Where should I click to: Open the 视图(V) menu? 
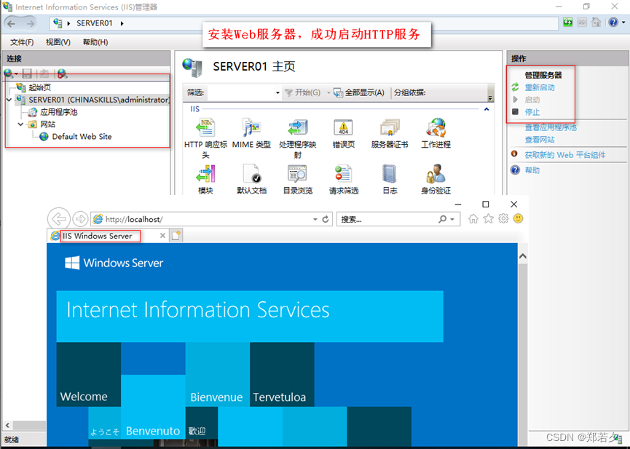click(x=58, y=42)
